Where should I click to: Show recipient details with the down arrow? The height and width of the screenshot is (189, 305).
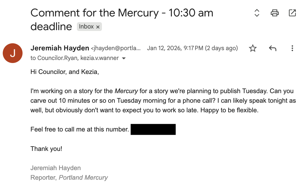(124, 58)
